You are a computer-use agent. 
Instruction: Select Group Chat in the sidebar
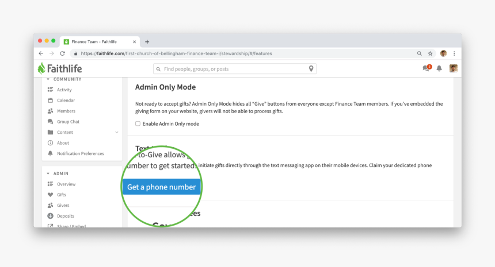coord(68,122)
